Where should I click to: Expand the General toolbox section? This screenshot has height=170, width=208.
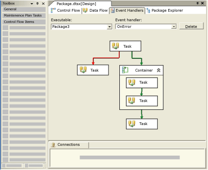[x=24, y=9]
